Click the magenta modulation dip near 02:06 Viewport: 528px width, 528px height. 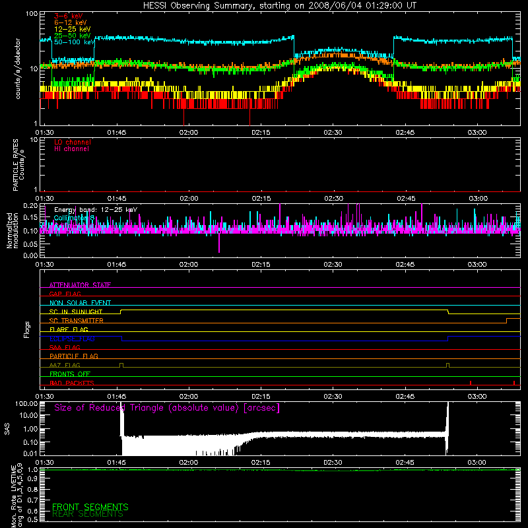219,242
